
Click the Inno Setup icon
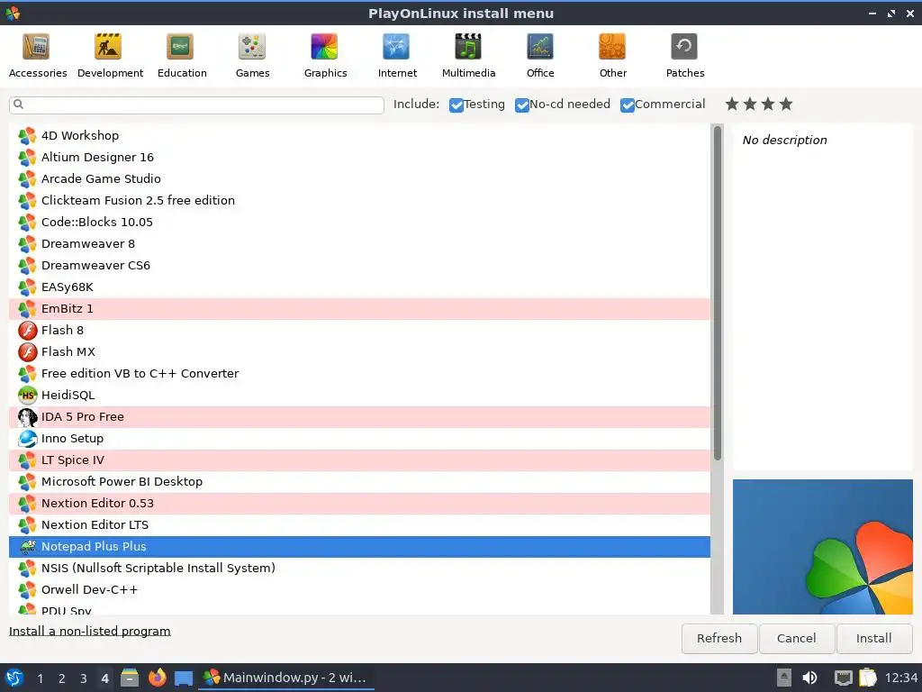[27, 439]
